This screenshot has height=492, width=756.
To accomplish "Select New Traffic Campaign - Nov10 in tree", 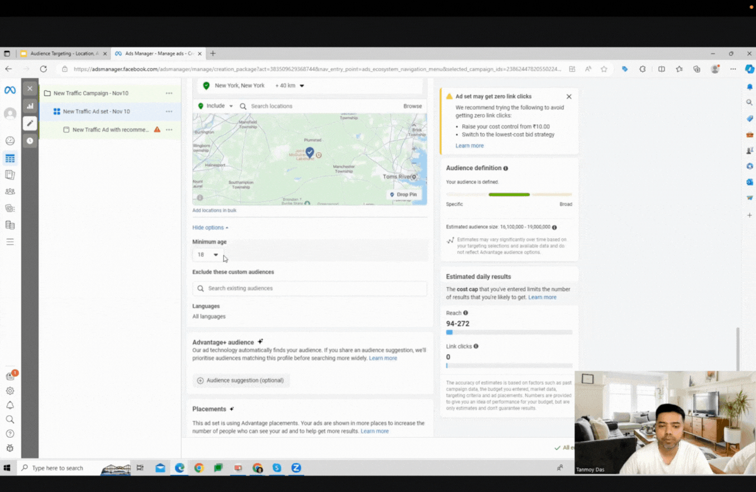I will [x=91, y=93].
